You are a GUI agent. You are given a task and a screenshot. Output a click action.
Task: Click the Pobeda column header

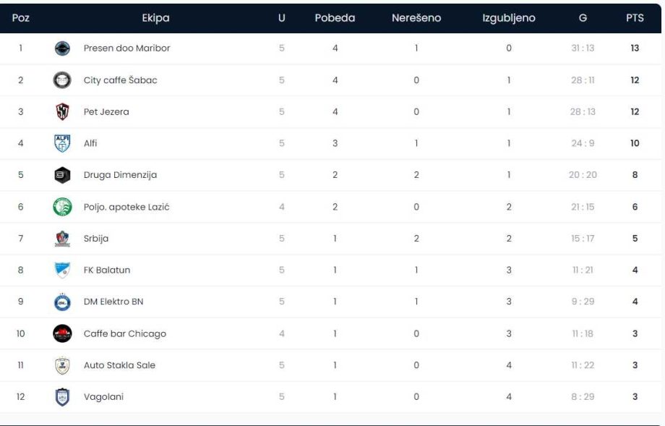point(335,18)
